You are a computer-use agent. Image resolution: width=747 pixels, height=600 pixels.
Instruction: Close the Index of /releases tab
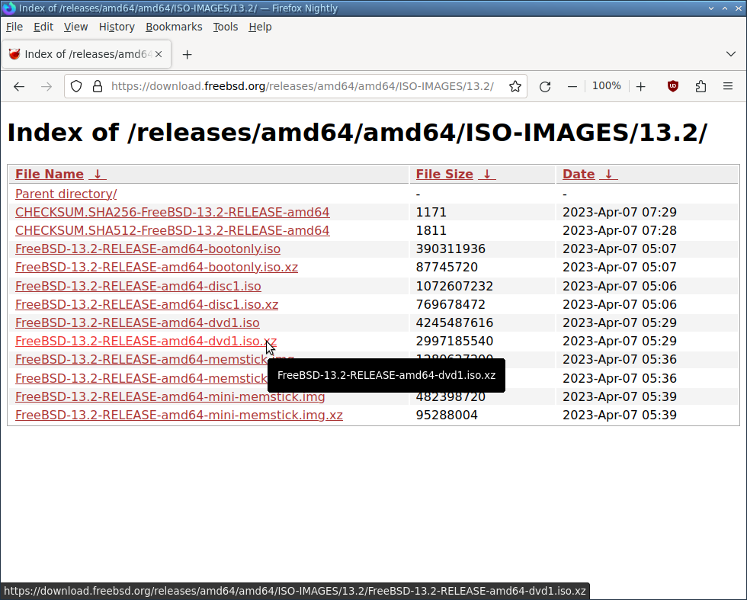[159, 54]
